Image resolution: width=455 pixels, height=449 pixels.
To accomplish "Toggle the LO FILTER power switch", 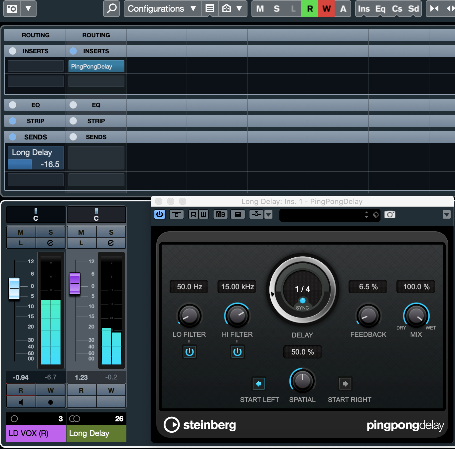I will tap(189, 352).
